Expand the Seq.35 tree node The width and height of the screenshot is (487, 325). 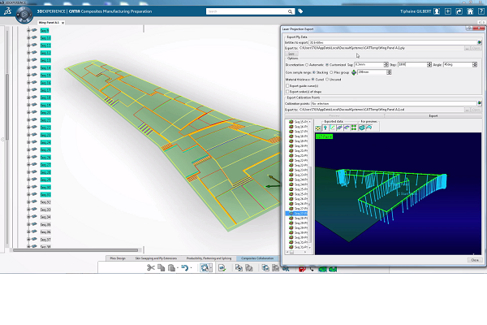pos(28,224)
